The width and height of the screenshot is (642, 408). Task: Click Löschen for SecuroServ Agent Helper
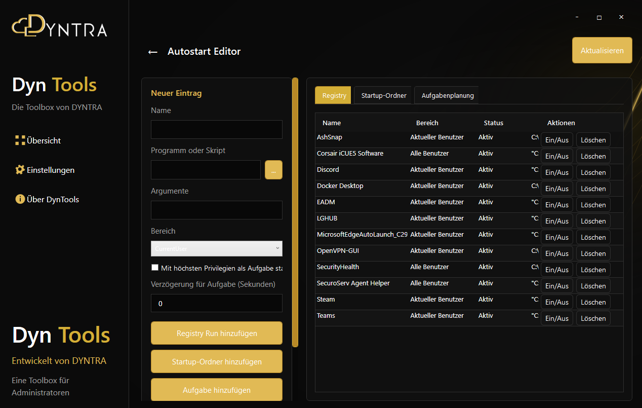click(593, 286)
